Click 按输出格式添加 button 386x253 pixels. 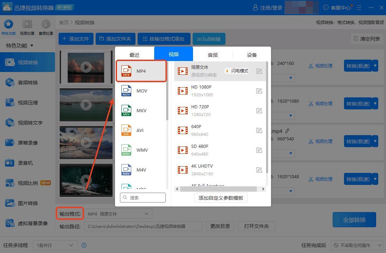[x=164, y=39]
